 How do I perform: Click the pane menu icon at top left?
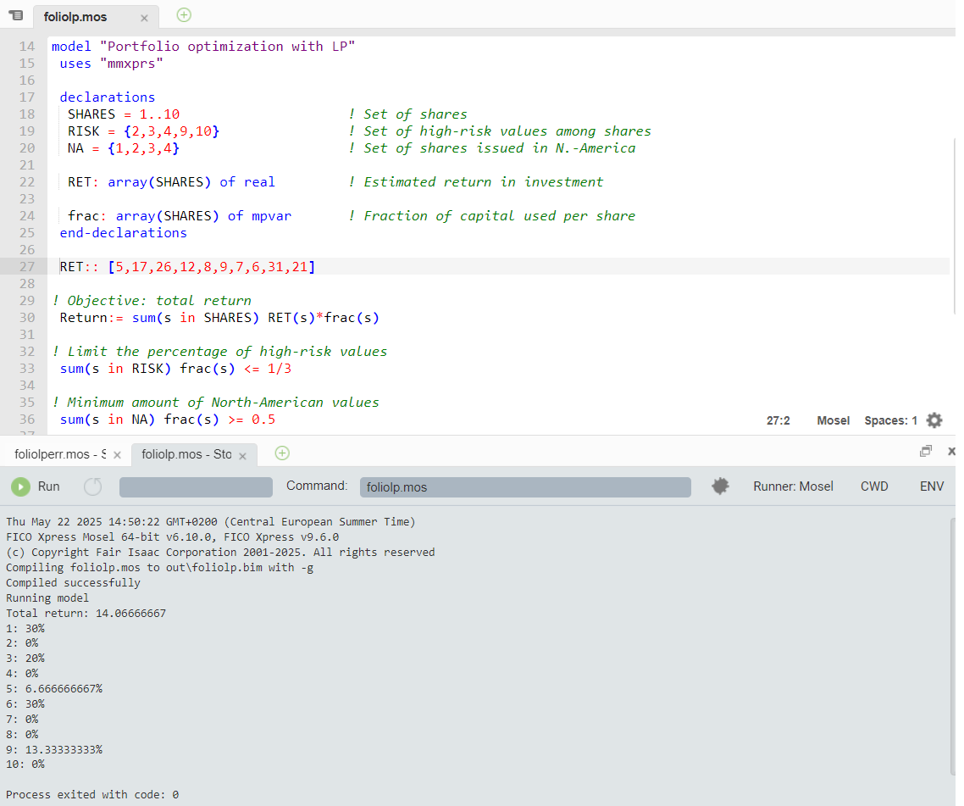click(x=15, y=15)
